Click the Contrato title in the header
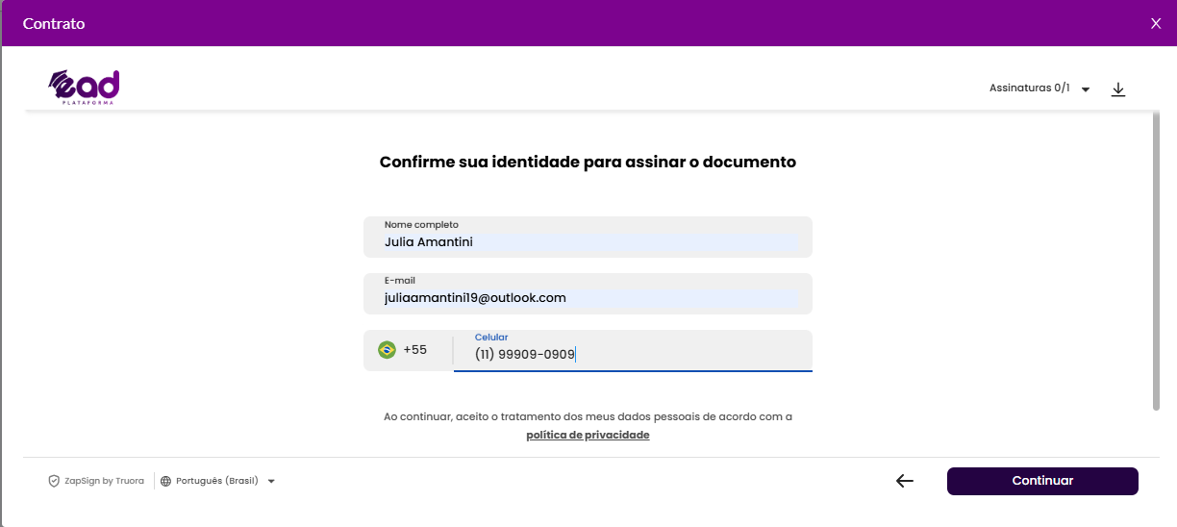The height and width of the screenshot is (527, 1177). [x=54, y=23]
